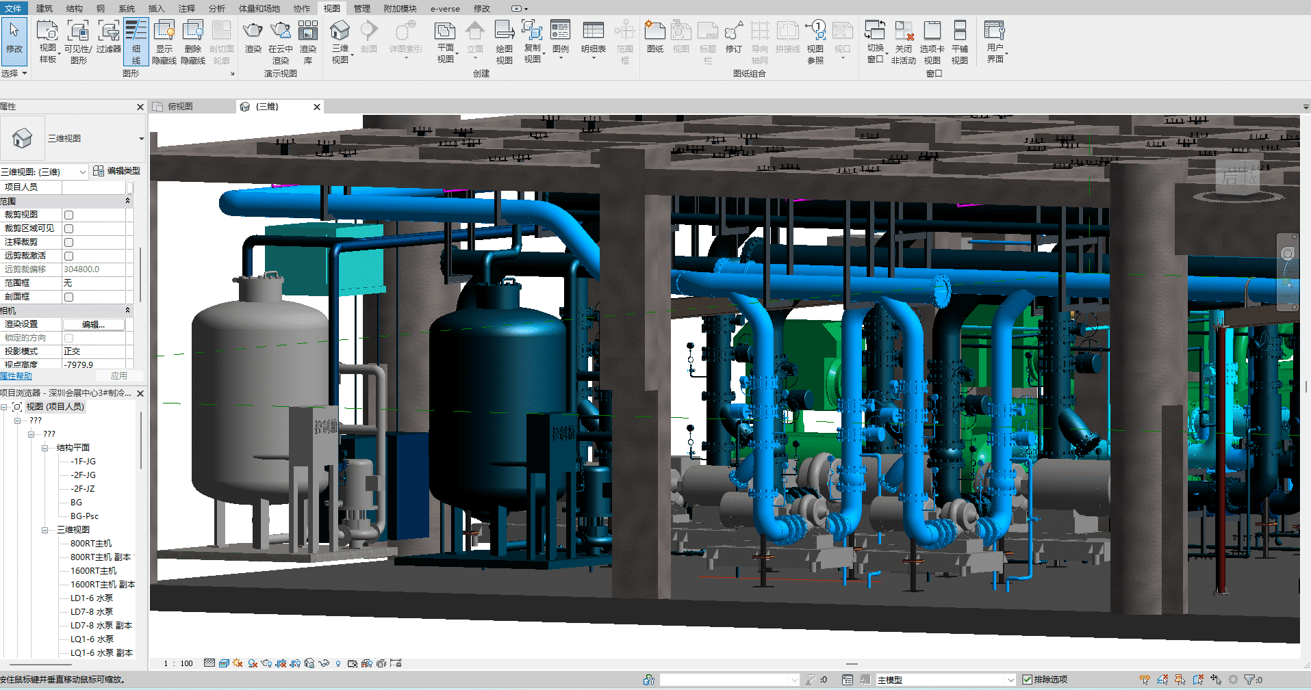
Task: Toggle drag elements on selection icon
Action: pyautogui.click(x=1216, y=680)
